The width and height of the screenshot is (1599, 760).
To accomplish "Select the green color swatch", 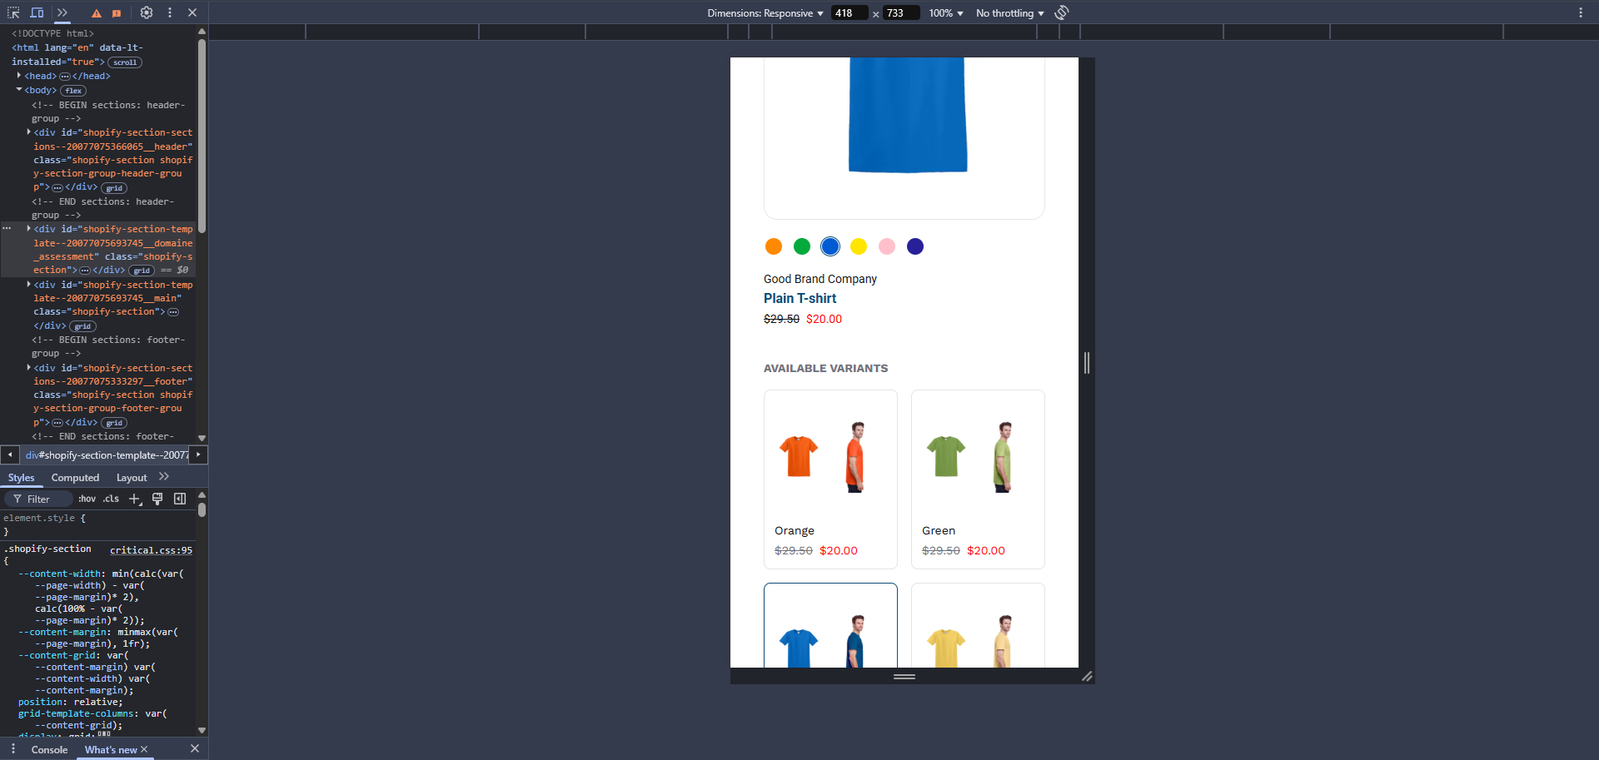I will click(802, 246).
